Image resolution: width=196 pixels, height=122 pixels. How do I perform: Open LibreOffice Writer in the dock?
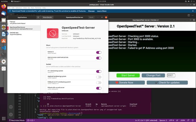pos(4,34)
